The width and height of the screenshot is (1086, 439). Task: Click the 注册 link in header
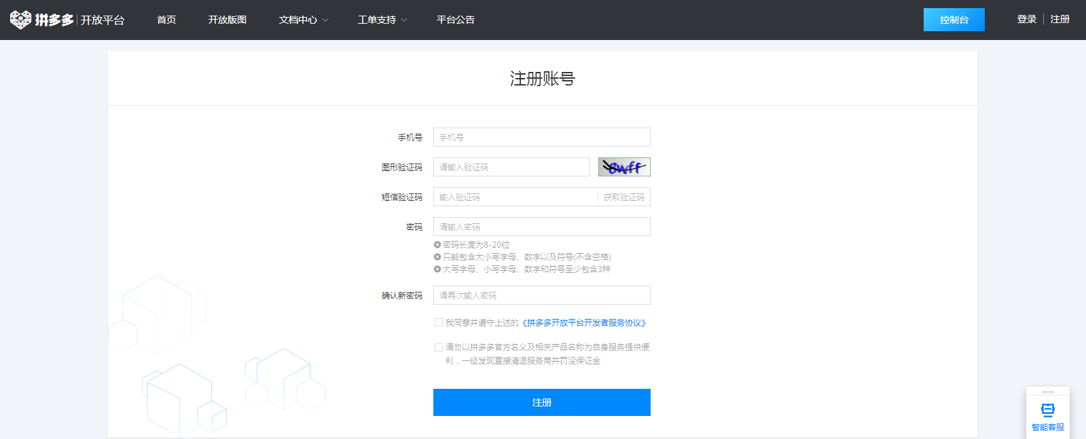(x=1060, y=19)
